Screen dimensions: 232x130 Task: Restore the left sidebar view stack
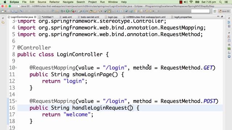3,18
